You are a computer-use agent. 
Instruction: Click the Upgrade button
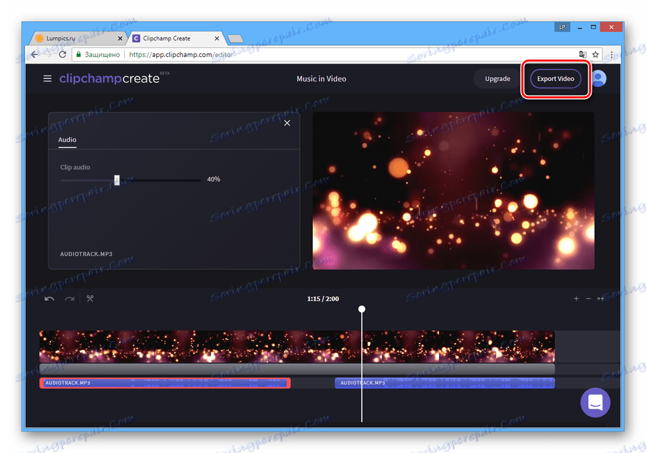(497, 78)
